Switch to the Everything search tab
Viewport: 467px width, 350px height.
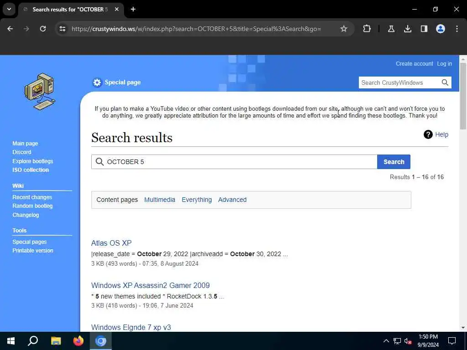(x=197, y=200)
